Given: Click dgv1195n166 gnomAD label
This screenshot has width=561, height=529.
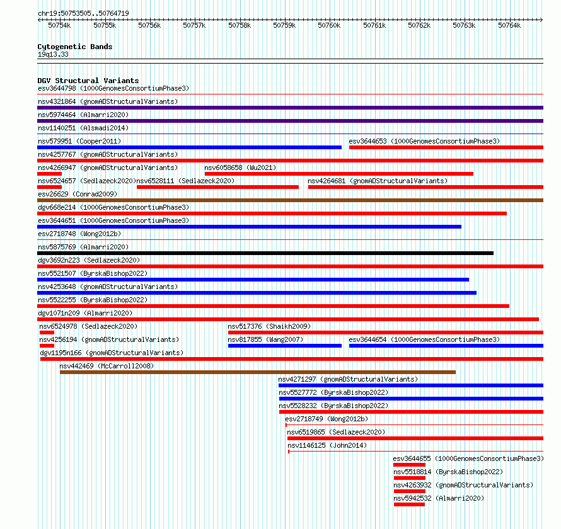Looking at the screenshot, I should point(112,353).
